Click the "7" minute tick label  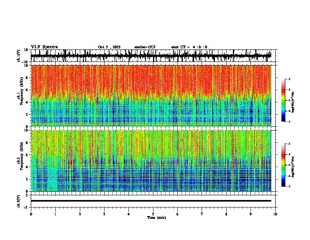point(202,214)
